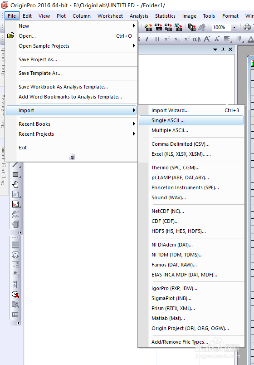Open the Quick Help side tab

[3, 62]
